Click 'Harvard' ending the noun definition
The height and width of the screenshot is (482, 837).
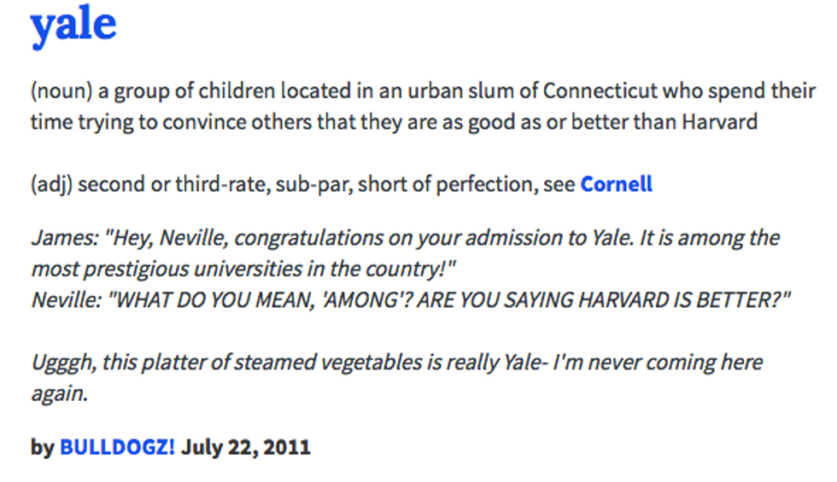(719, 121)
